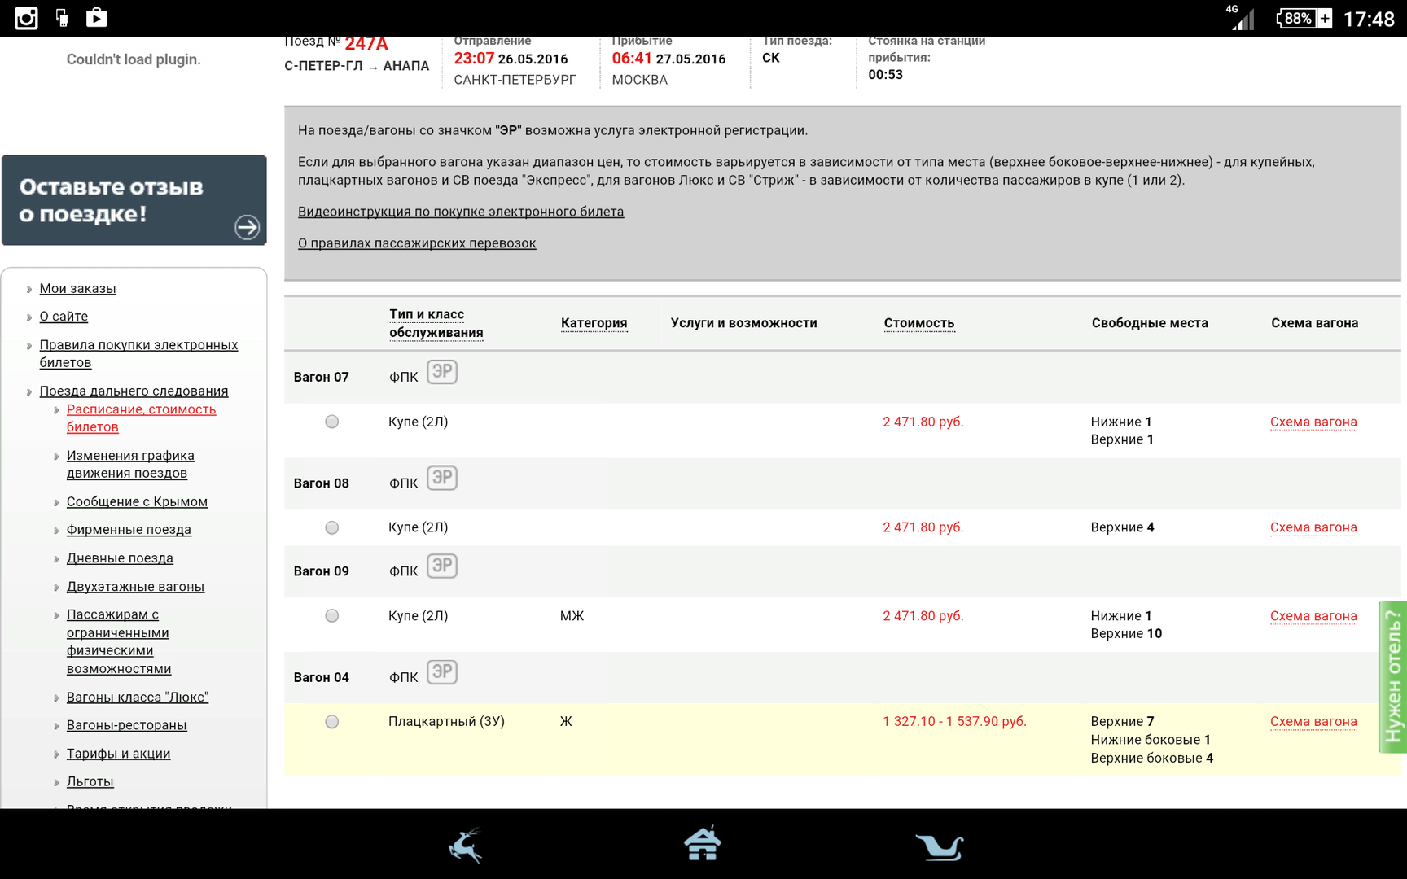
Task: Click the ЭР electronic registration icon for Вагон 09
Action: pyautogui.click(x=441, y=566)
